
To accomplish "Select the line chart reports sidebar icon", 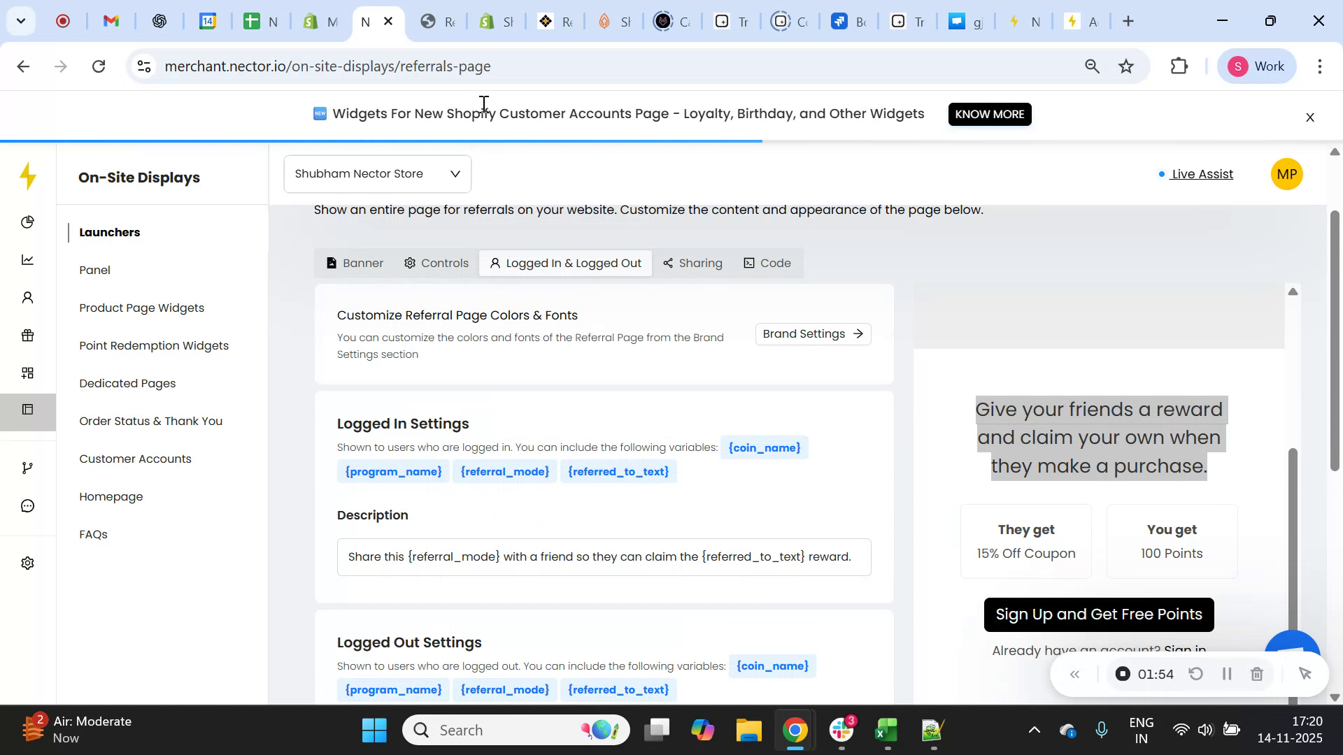I will click(27, 259).
